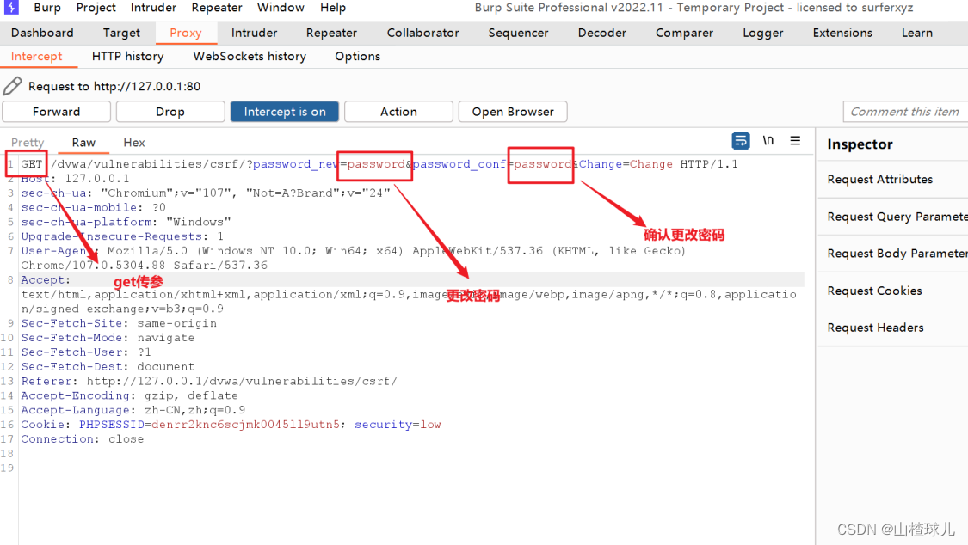Click the Burp Suite logo icon
968x545 pixels.
pos(11,7)
